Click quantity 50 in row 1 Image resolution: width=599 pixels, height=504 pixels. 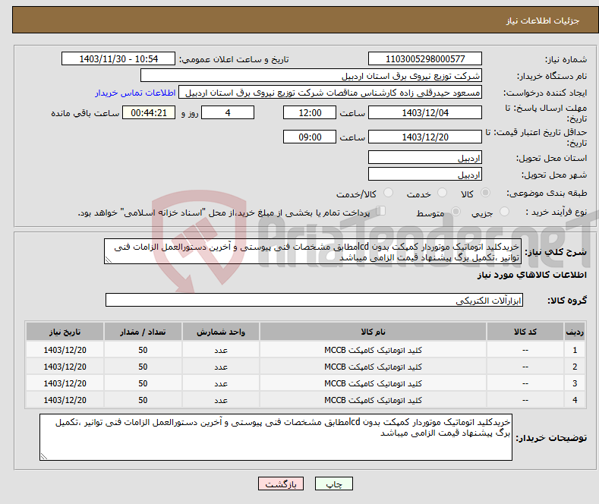tap(143, 350)
